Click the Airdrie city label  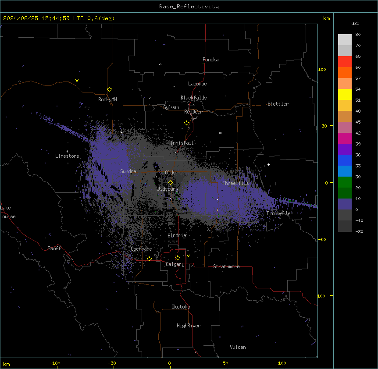click(x=177, y=235)
